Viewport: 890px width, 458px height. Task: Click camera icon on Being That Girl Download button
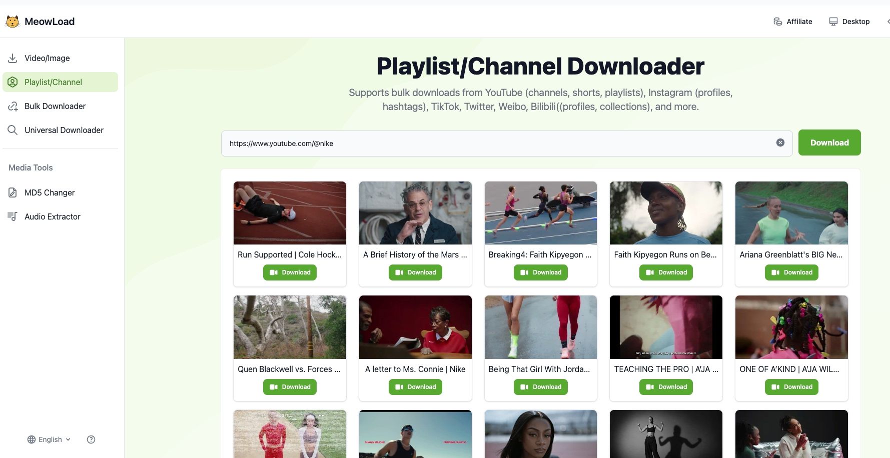[x=524, y=387]
